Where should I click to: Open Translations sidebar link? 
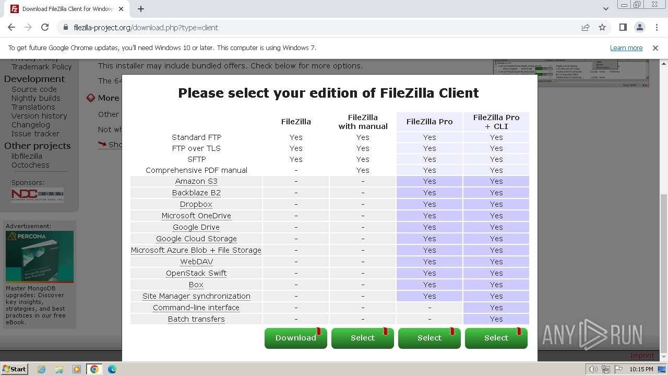(x=33, y=107)
